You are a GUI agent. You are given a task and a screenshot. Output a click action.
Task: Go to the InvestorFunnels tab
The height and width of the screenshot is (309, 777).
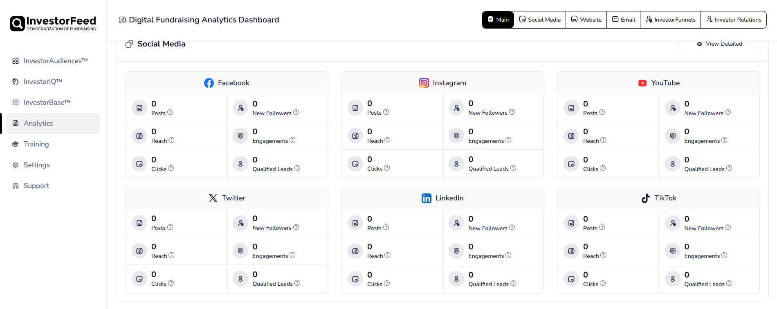670,20
